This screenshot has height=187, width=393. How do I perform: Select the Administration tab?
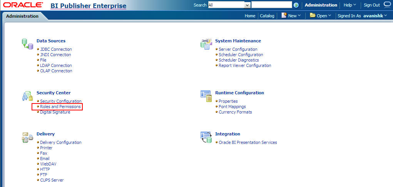pos(22,16)
